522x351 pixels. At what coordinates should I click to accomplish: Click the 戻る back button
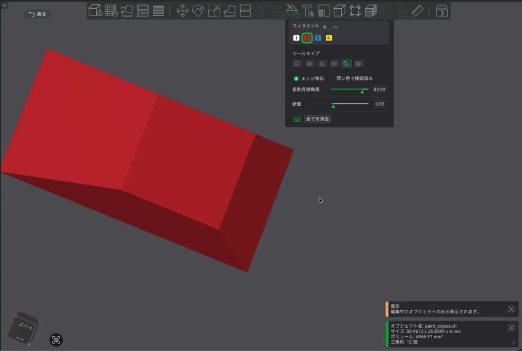[x=38, y=14]
